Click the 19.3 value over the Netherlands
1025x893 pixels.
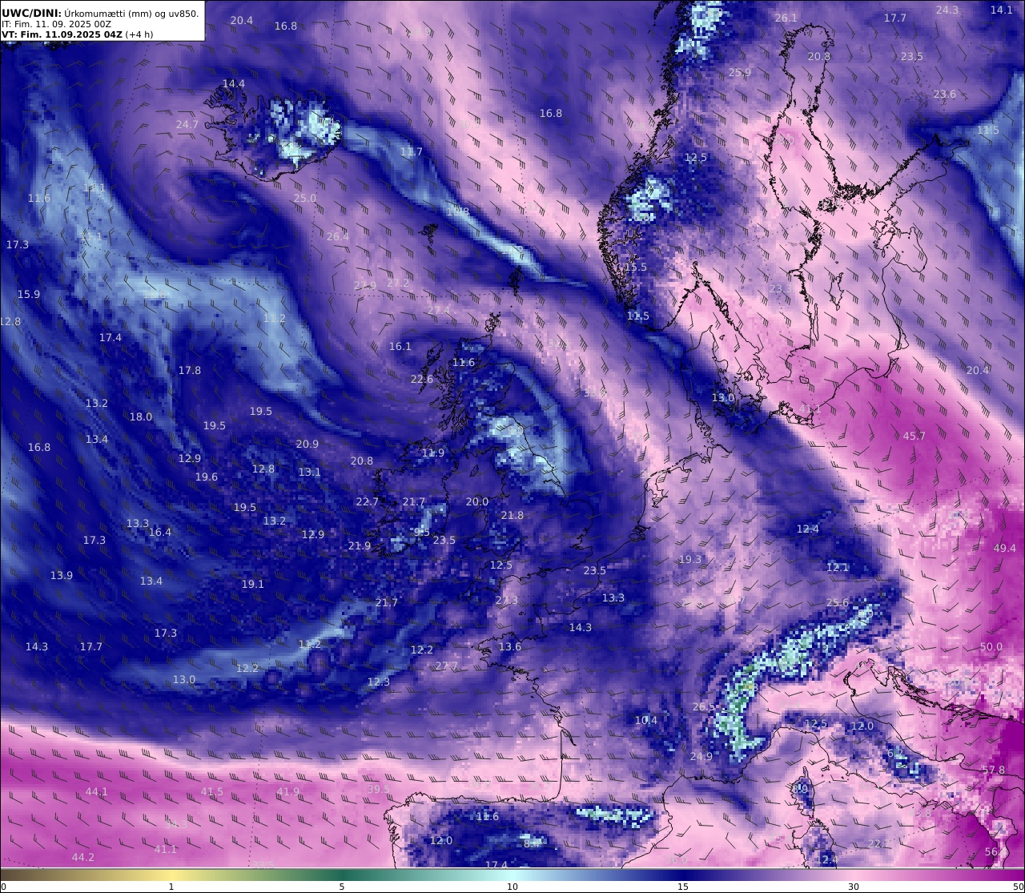coord(690,559)
